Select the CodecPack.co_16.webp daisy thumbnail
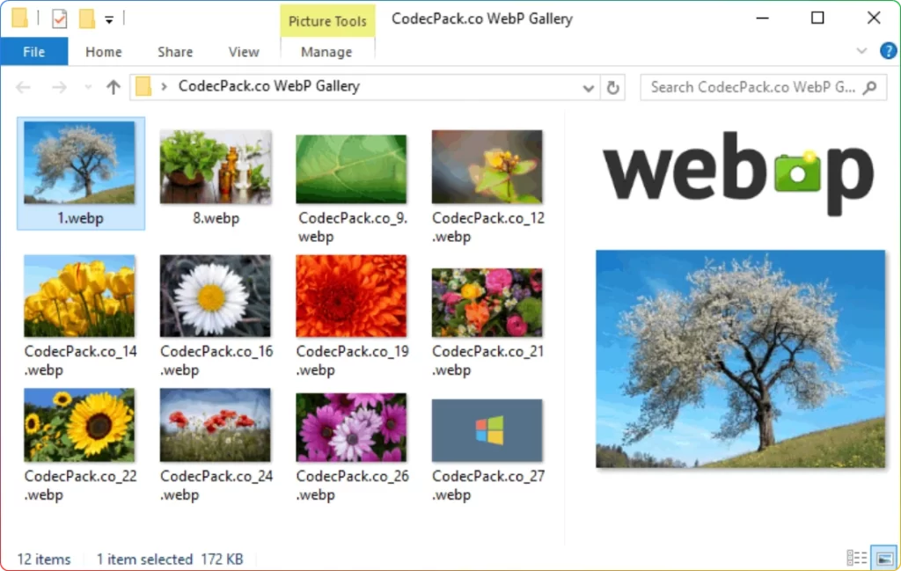Viewport: 901px width, 571px height. click(x=216, y=296)
